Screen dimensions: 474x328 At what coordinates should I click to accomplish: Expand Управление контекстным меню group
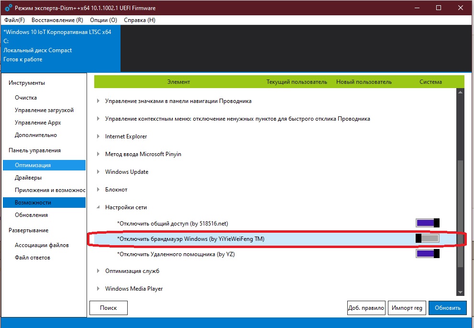pyautogui.click(x=98, y=119)
